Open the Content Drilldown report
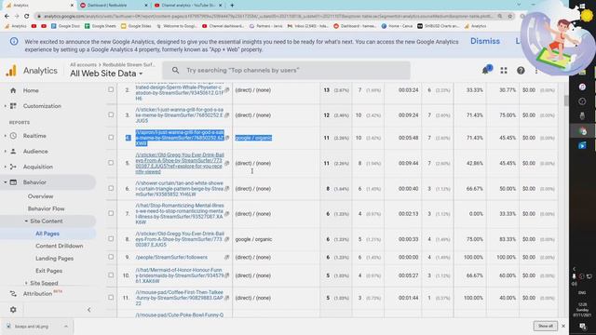Viewport: 596px width, 335px height. coord(60,246)
